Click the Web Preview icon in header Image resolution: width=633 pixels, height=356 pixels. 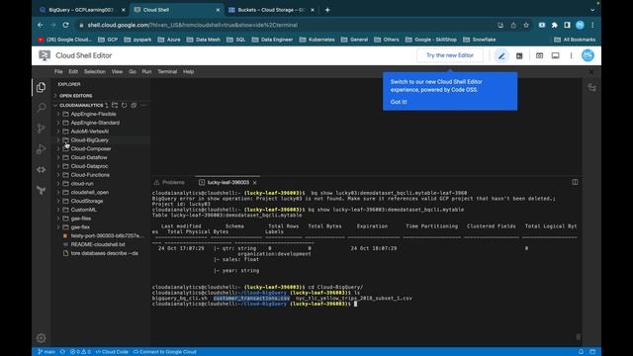click(539, 55)
